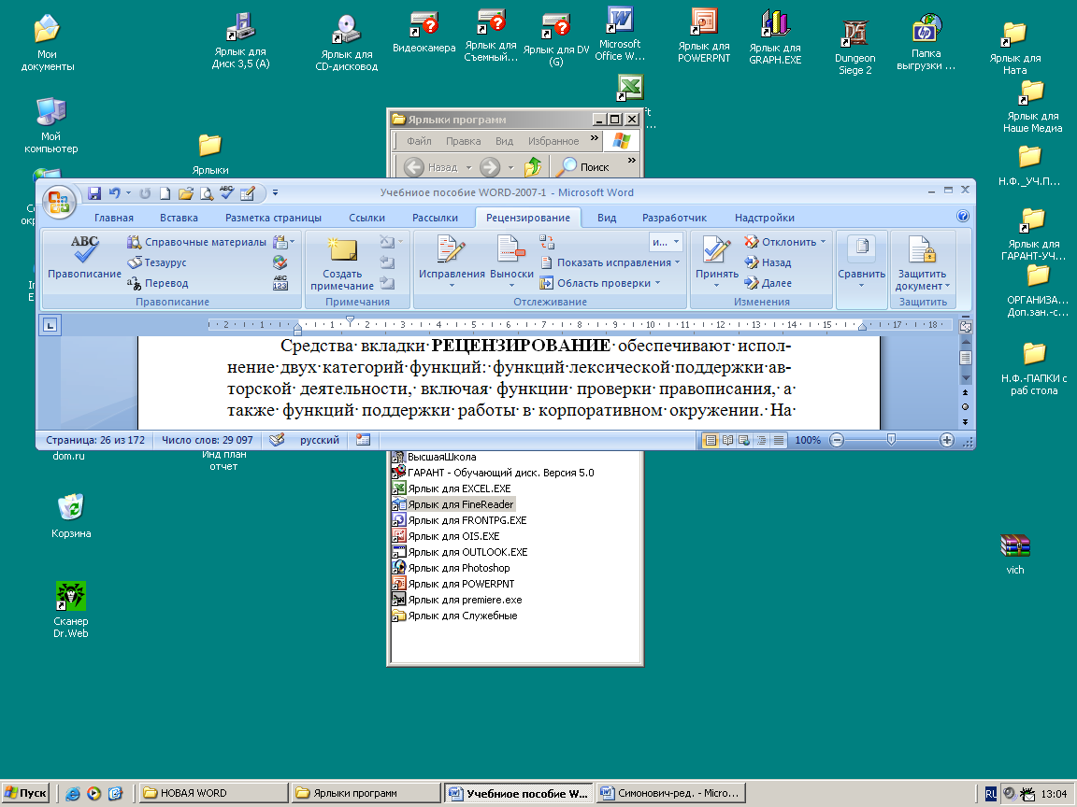Click the set language globe icon
The height and width of the screenshot is (807, 1077).
(x=280, y=262)
